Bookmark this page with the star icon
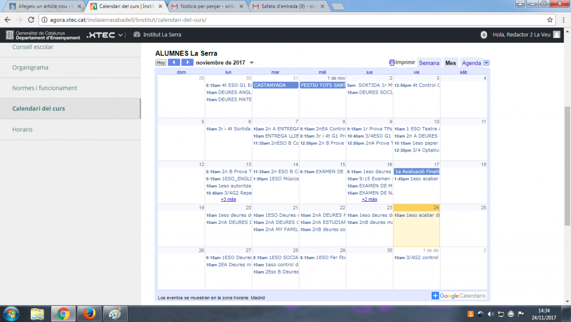Viewport: 571px width, 322px height. tap(550, 19)
